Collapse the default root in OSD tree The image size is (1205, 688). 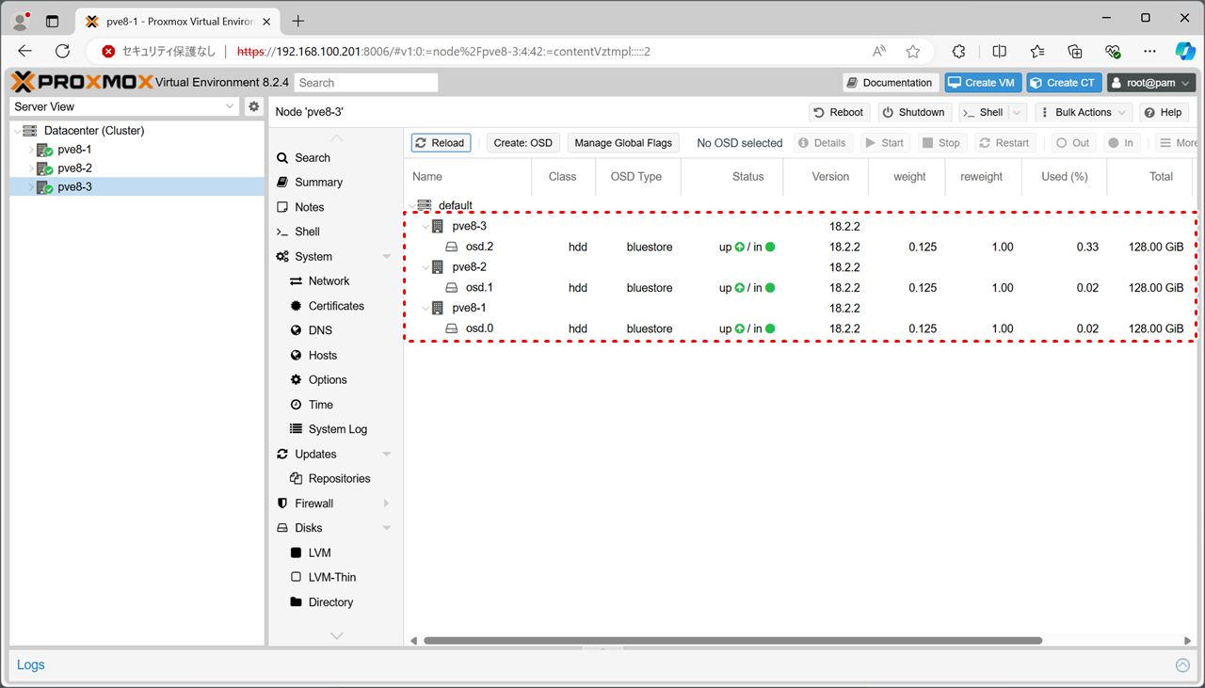tap(412, 205)
